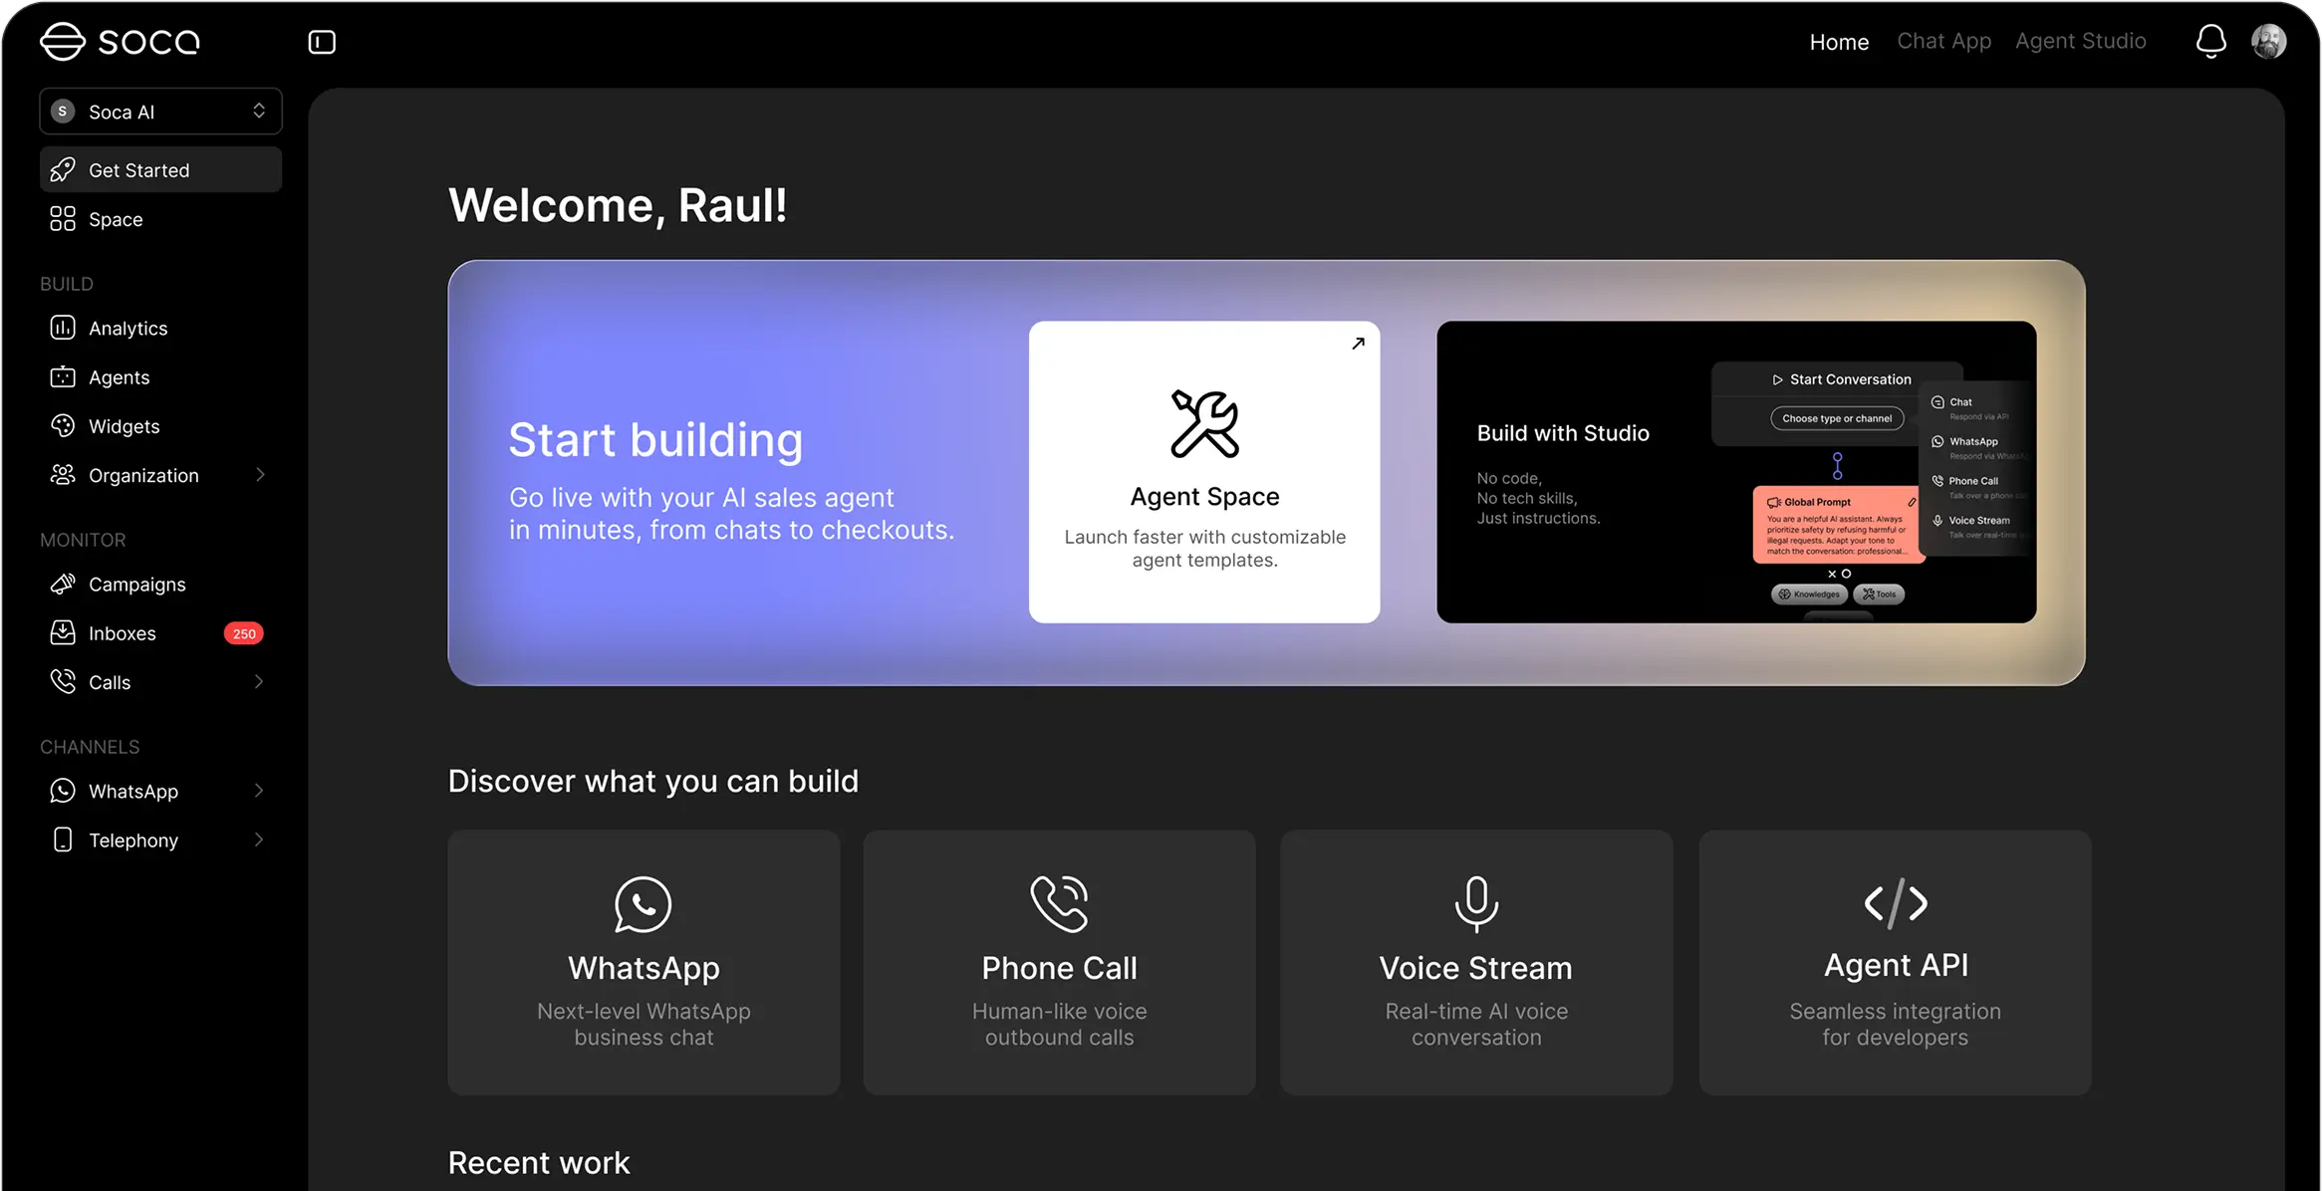Viewport: 2322px width, 1191px height.
Task: Click the WhatsApp sidebar icon
Action: (63, 791)
